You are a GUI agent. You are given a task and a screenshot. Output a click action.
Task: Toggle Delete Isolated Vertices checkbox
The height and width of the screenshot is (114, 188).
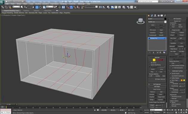(x=170, y=65)
